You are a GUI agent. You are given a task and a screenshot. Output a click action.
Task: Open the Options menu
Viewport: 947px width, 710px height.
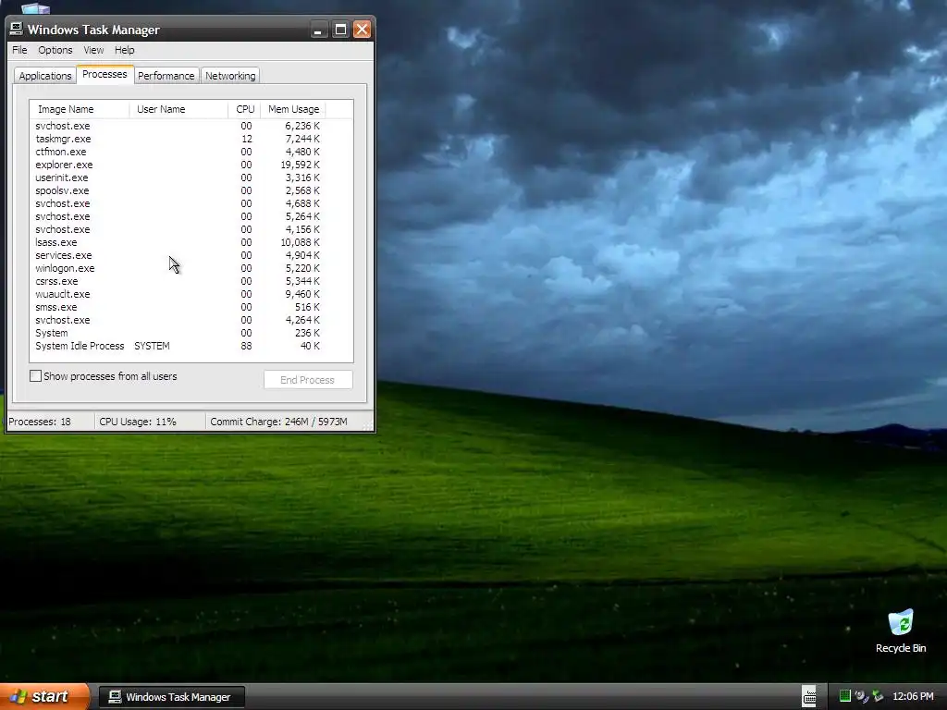coord(55,50)
